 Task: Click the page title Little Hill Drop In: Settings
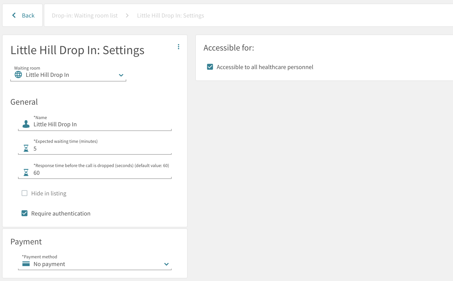(77, 50)
